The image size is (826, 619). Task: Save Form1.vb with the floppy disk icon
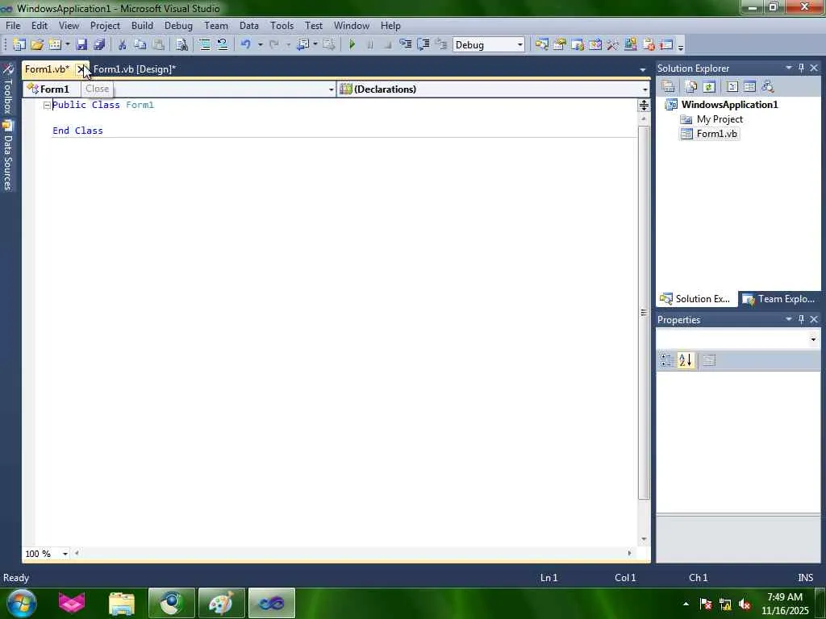[81, 45]
